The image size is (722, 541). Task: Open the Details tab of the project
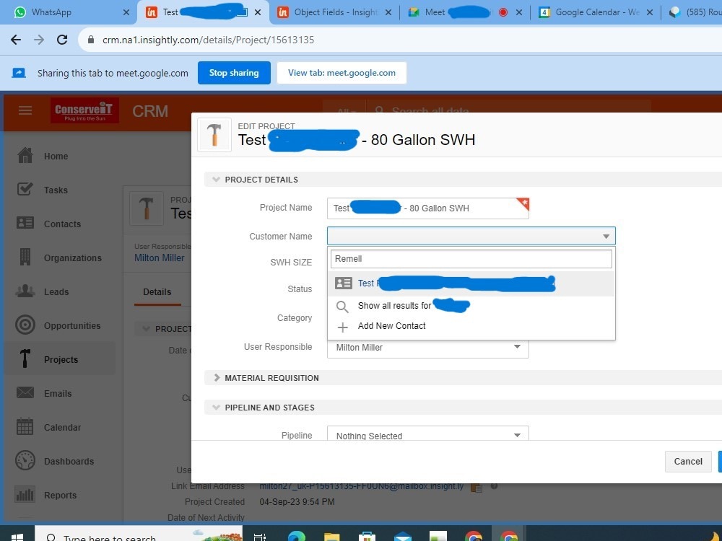click(157, 291)
